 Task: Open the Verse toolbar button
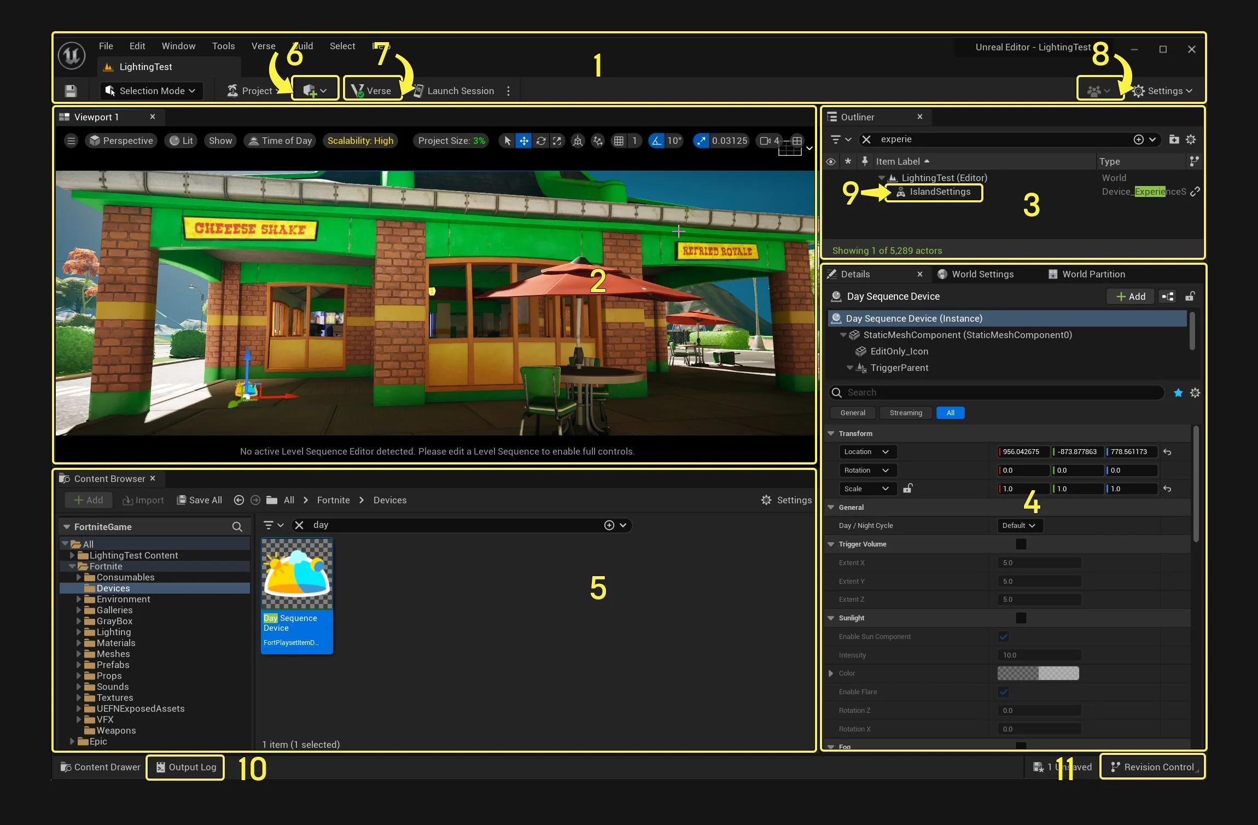(x=372, y=91)
